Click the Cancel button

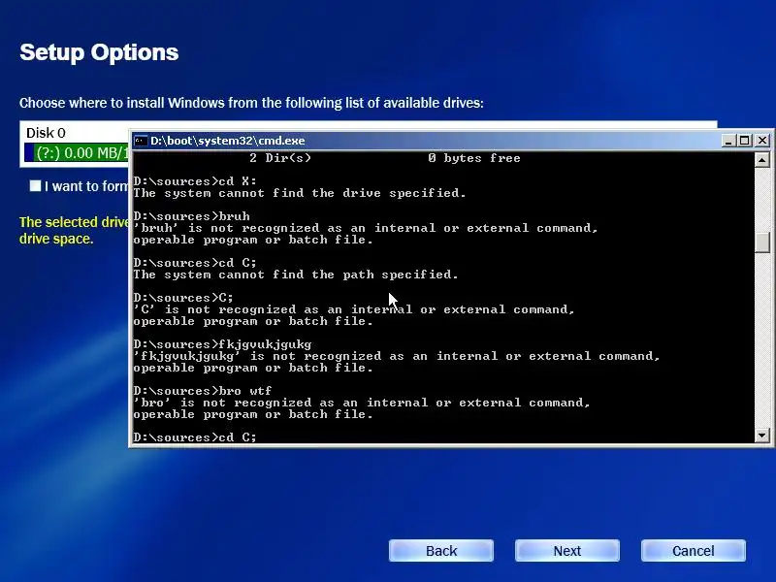coord(694,551)
